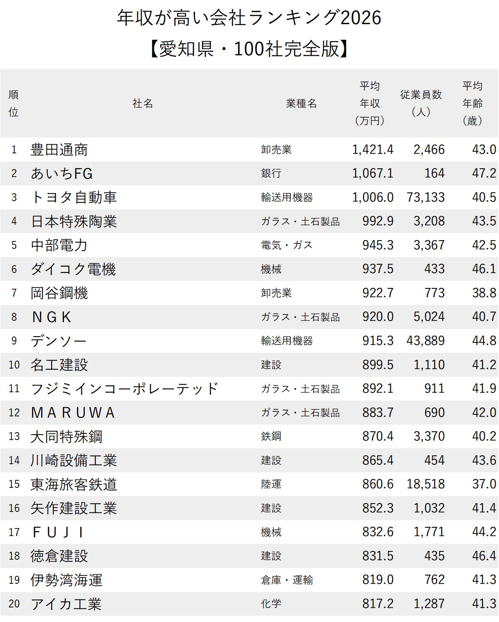Click salary value 920.0 in NGK row
The height and width of the screenshot is (622, 499).
[378, 317]
